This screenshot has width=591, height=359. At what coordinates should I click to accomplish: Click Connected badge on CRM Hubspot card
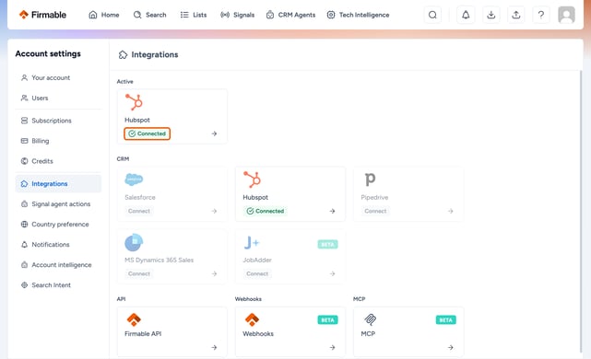(266, 211)
